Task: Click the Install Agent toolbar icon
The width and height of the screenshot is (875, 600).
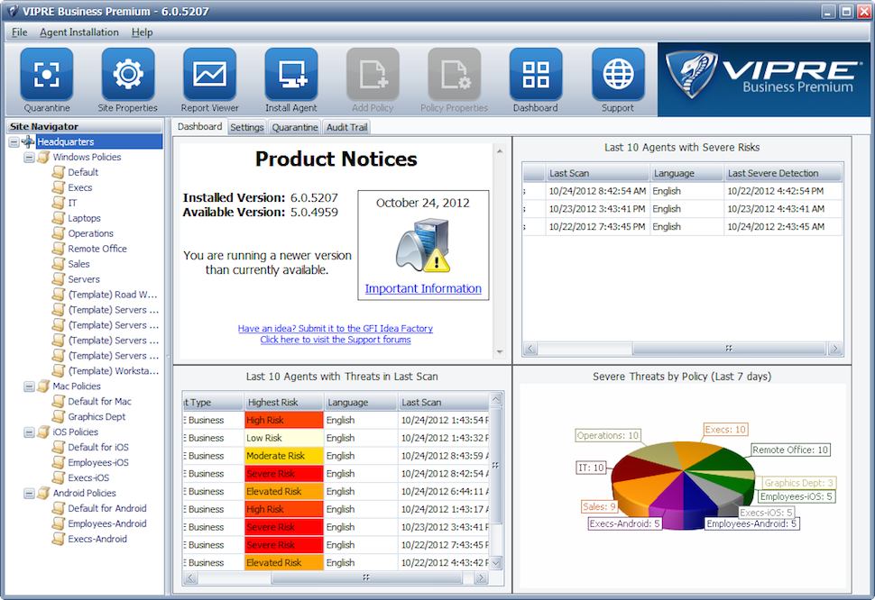Action: coord(291,74)
